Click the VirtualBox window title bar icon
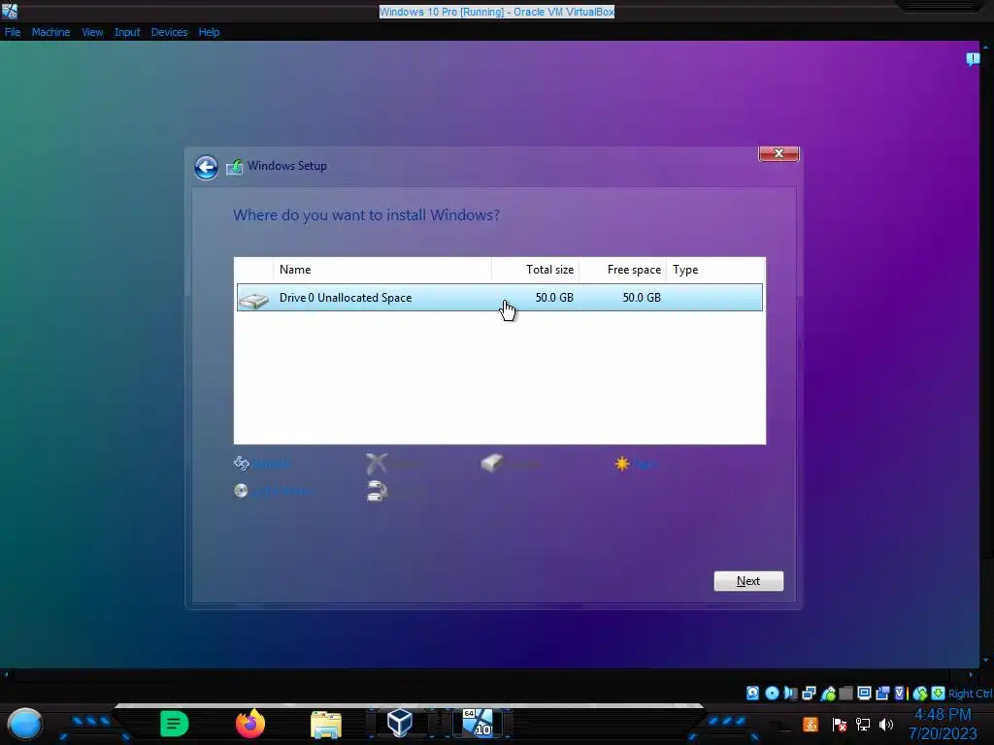Image resolution: width=994 pixels, height=745 pixels. [x=10, y=10]
